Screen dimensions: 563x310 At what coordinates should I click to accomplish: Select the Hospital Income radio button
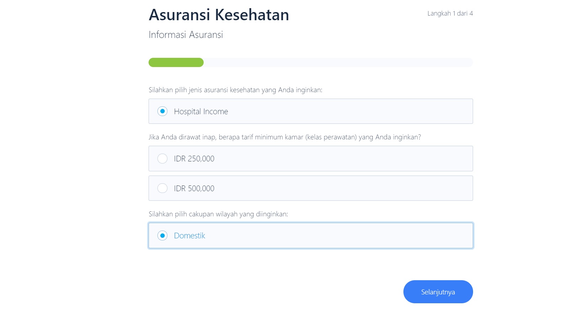[162, 111]
